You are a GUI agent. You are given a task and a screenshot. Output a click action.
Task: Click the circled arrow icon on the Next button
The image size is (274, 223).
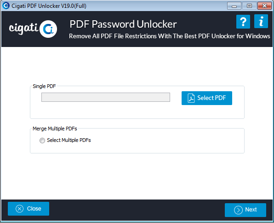(238, 210)
